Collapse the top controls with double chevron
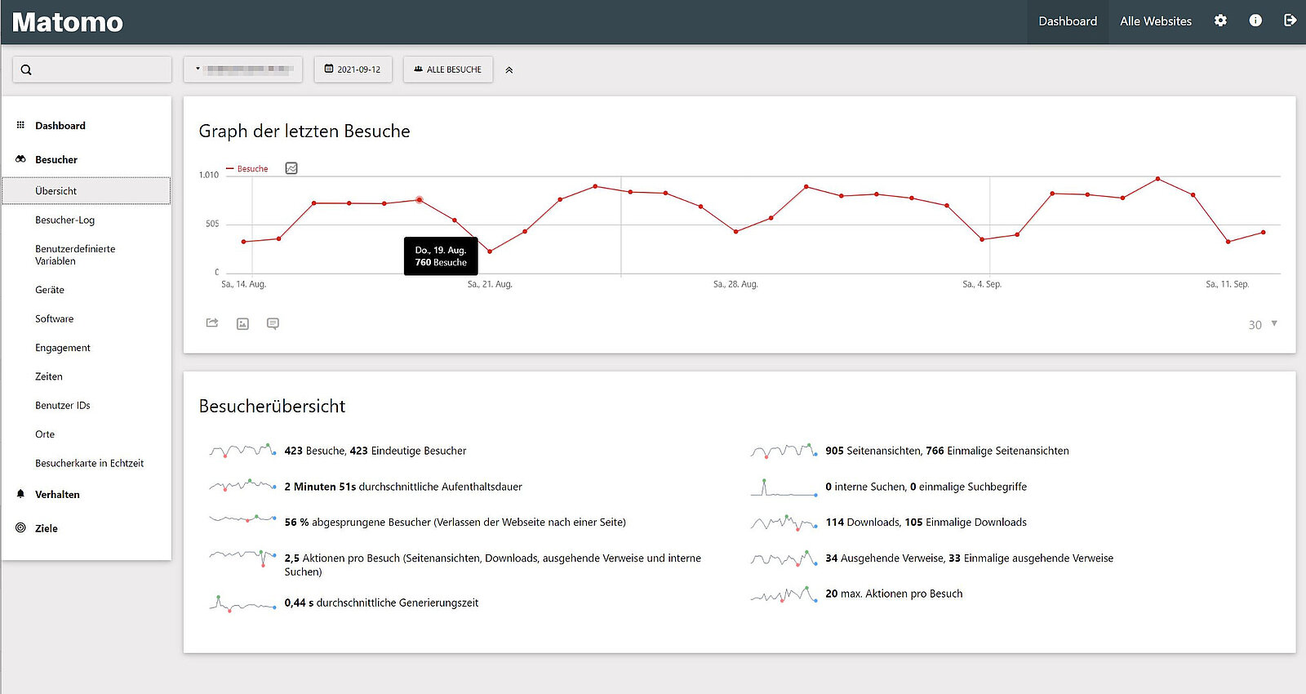Viewport: 1306px width, 694px height. 509,70
